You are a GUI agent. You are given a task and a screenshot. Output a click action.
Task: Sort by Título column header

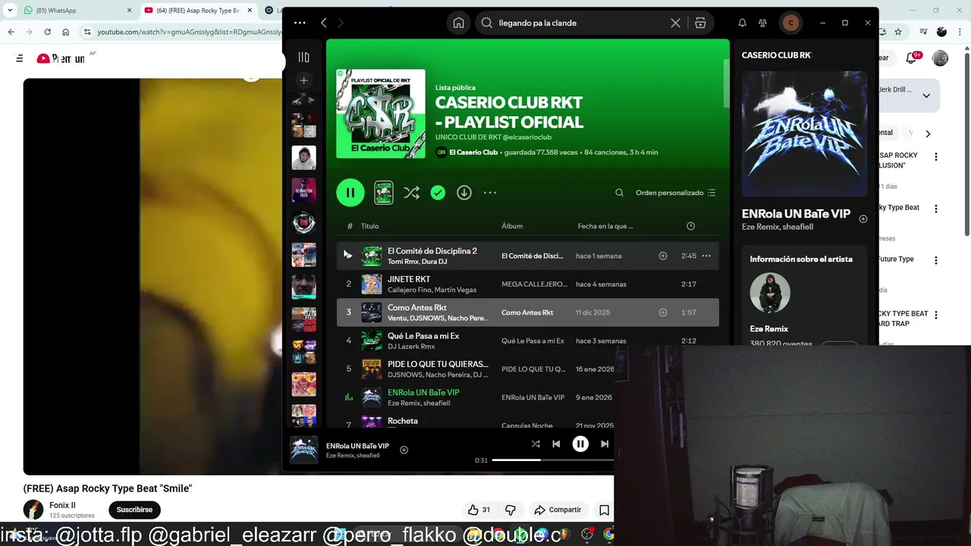tap(369, 226)
